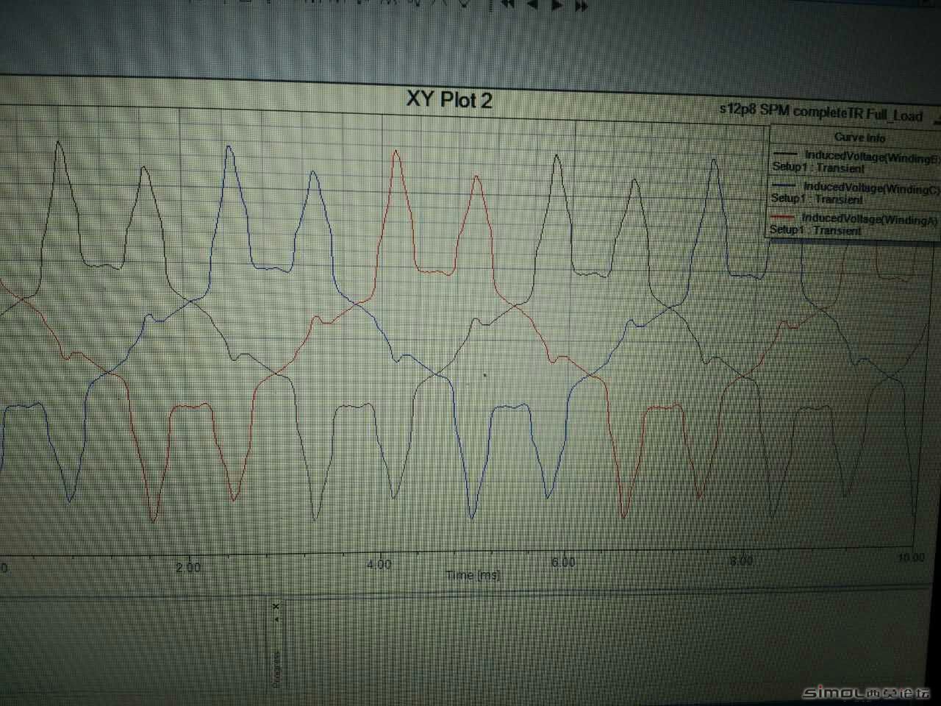The image size is (941, 706).
Task: Select the Progress panel title label
Action: (276, 668)
